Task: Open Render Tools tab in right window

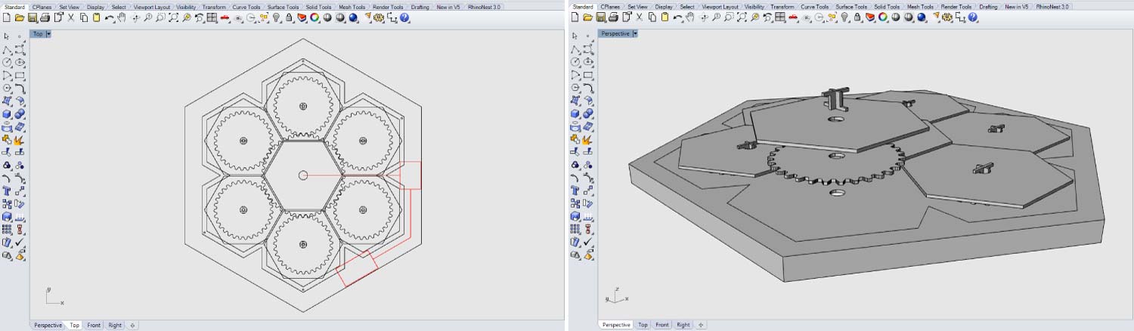Action: [956, 7]
